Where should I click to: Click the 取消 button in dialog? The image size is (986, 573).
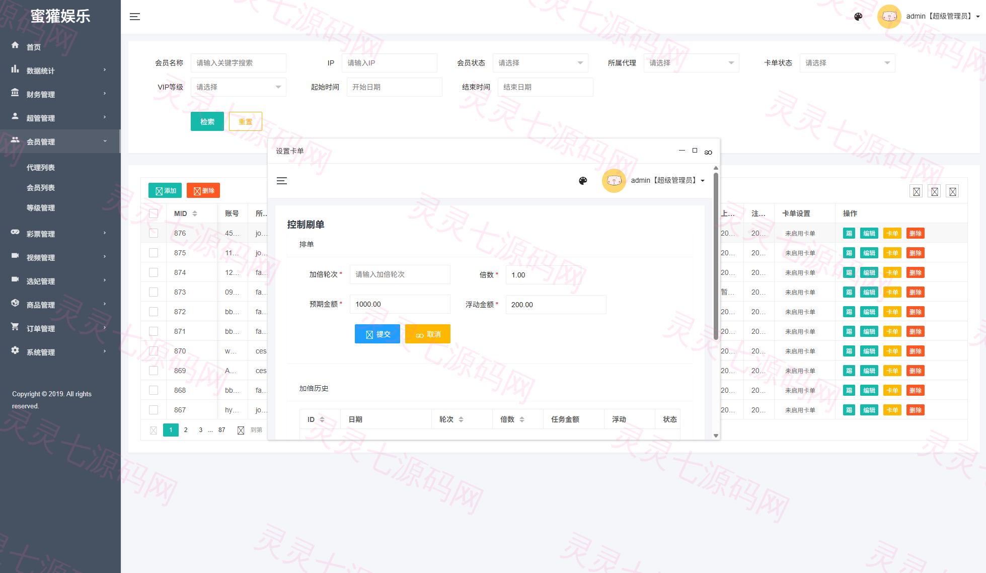coord(428,334)
